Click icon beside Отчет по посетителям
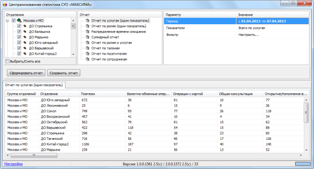314x169 pixels. 87,54
